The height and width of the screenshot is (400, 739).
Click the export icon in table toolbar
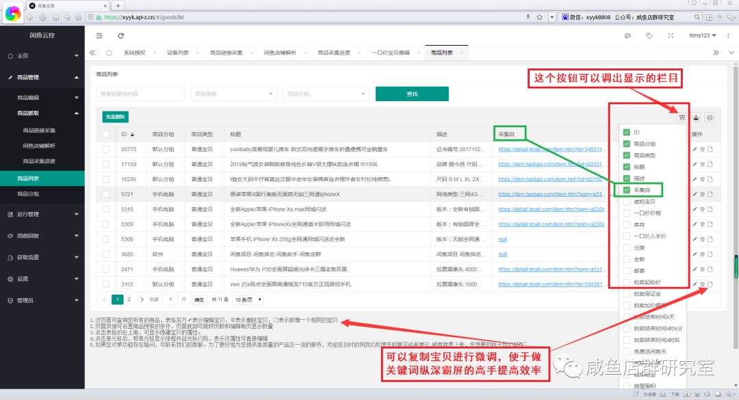(696, 117)
